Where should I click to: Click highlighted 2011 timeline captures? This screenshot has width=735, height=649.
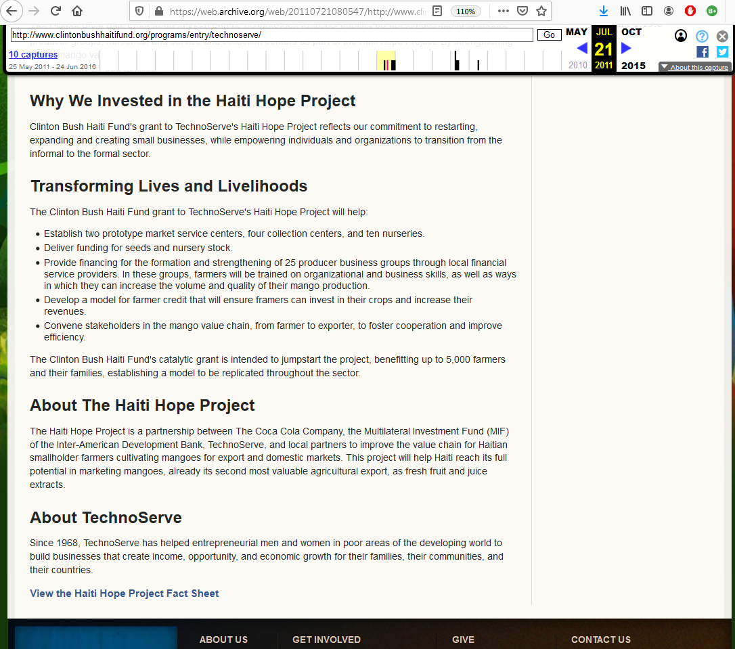pos(386,61)
